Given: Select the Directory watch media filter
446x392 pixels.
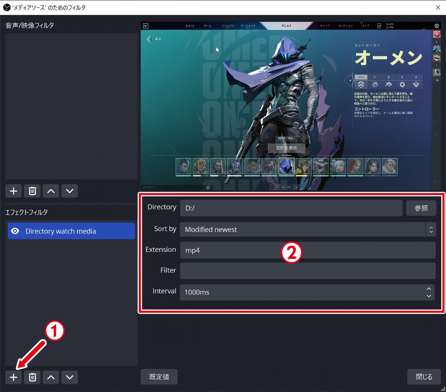Looking at the screenshot, I should (x=71, y=231).
